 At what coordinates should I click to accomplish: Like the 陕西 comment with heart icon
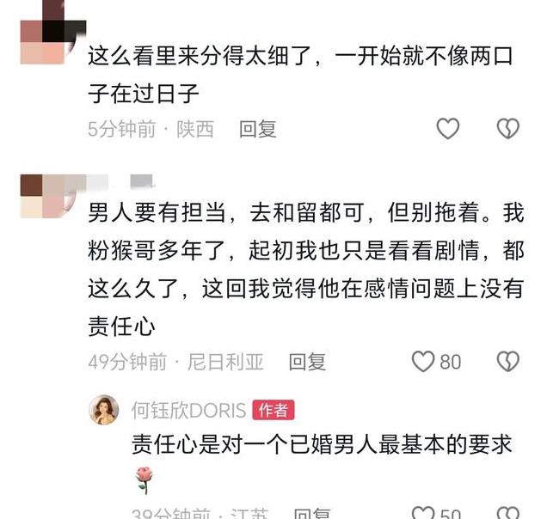[448, 129]
